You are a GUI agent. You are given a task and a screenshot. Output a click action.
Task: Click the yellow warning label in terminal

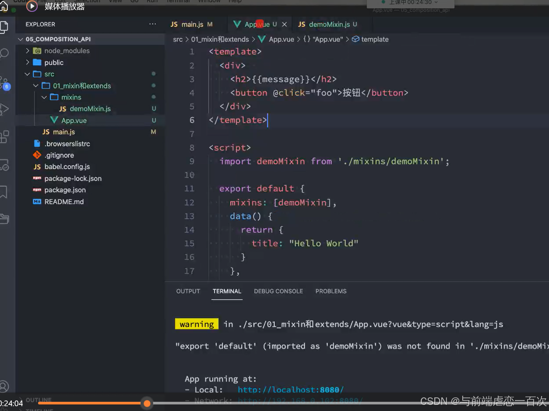[x=197, y=324]
